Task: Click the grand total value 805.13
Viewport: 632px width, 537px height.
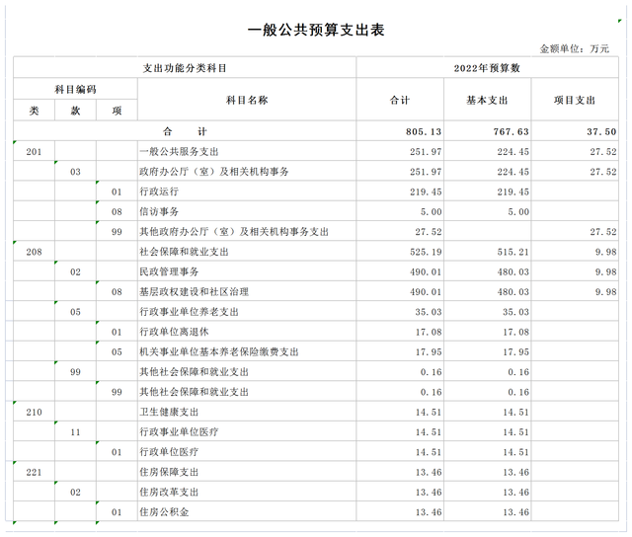Action: click(424, 131)
